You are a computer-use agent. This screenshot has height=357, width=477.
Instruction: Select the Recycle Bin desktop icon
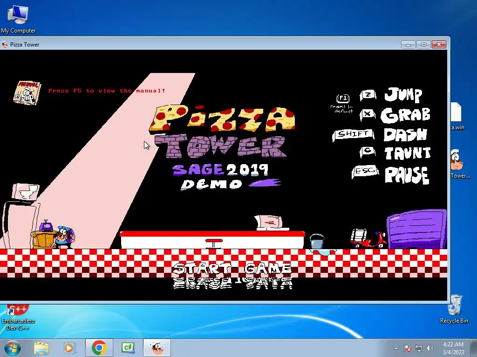click(454, 309)
